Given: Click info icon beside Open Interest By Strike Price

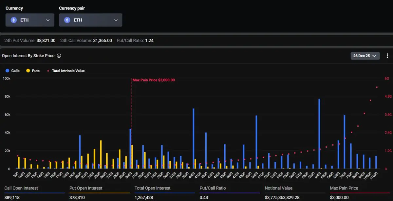Looking at the screenshot, I should pos(59,56).
